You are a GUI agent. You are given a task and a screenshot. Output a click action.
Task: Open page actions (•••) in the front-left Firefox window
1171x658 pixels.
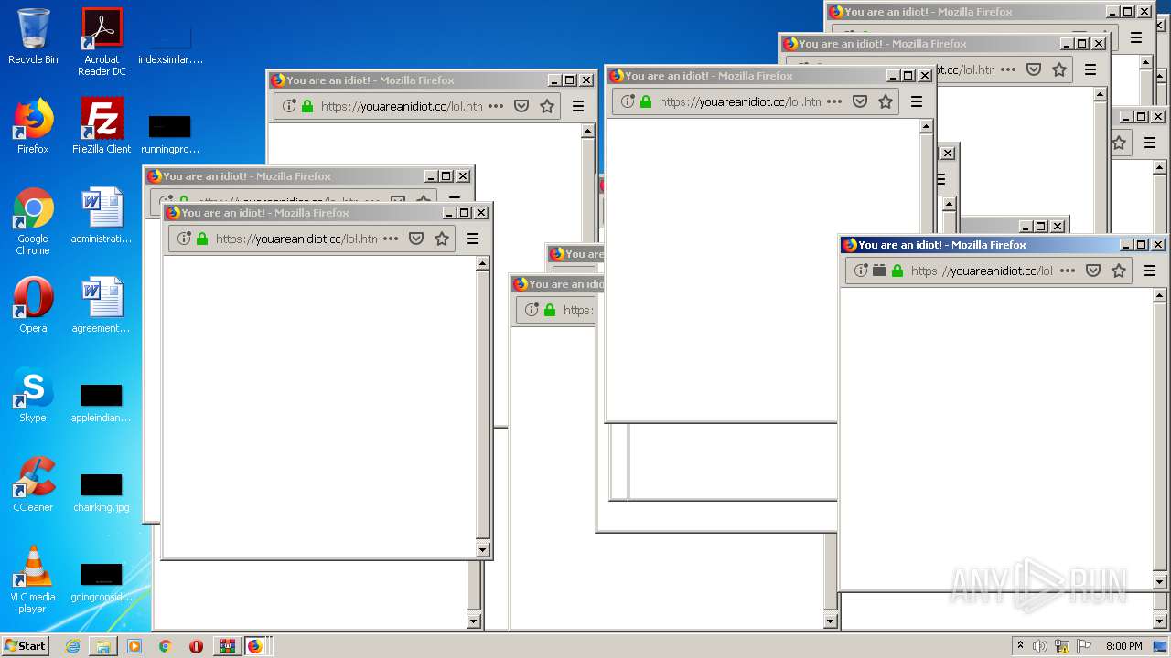coord(391,239)
